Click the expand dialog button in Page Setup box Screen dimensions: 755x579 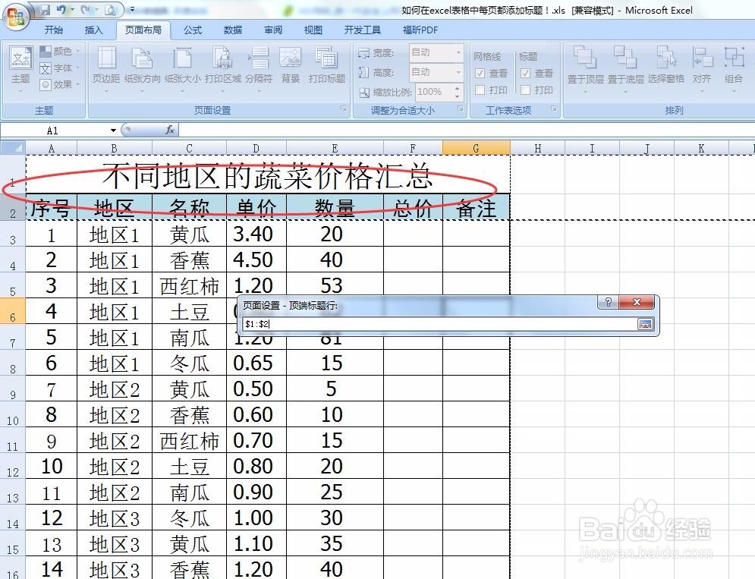coord(645,324)
